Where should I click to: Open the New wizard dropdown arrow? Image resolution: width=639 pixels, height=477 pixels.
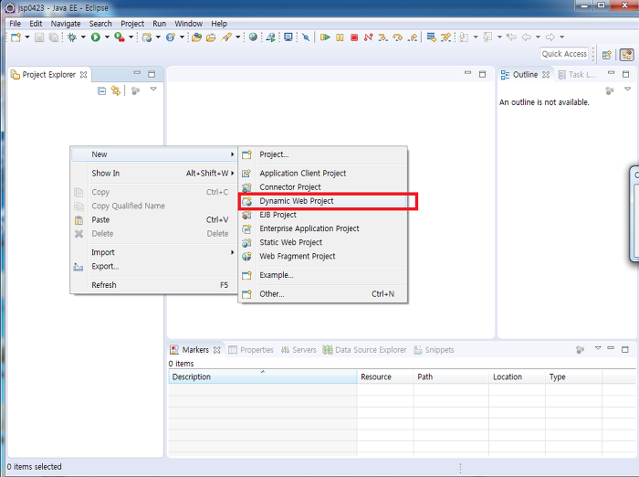pos(27,37)
